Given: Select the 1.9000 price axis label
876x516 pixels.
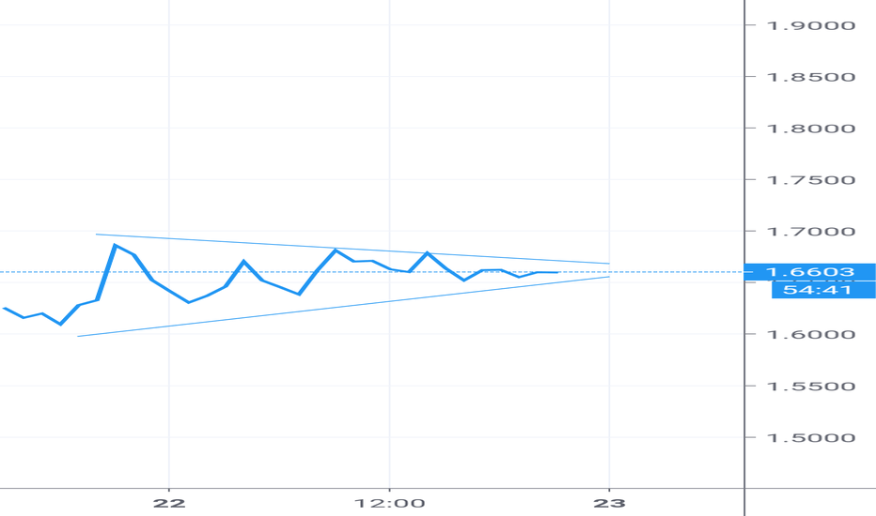Looking at the screenshot, I should (x=810, y=25).
